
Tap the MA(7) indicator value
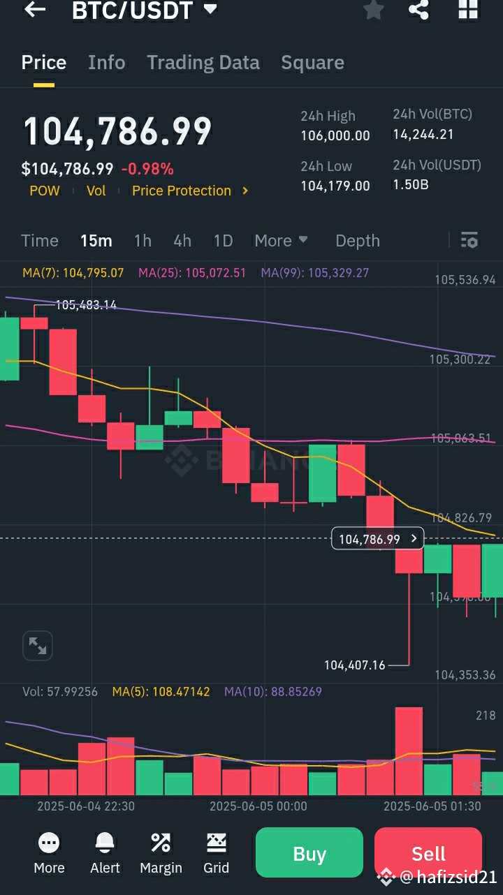[x=73, y=273]
